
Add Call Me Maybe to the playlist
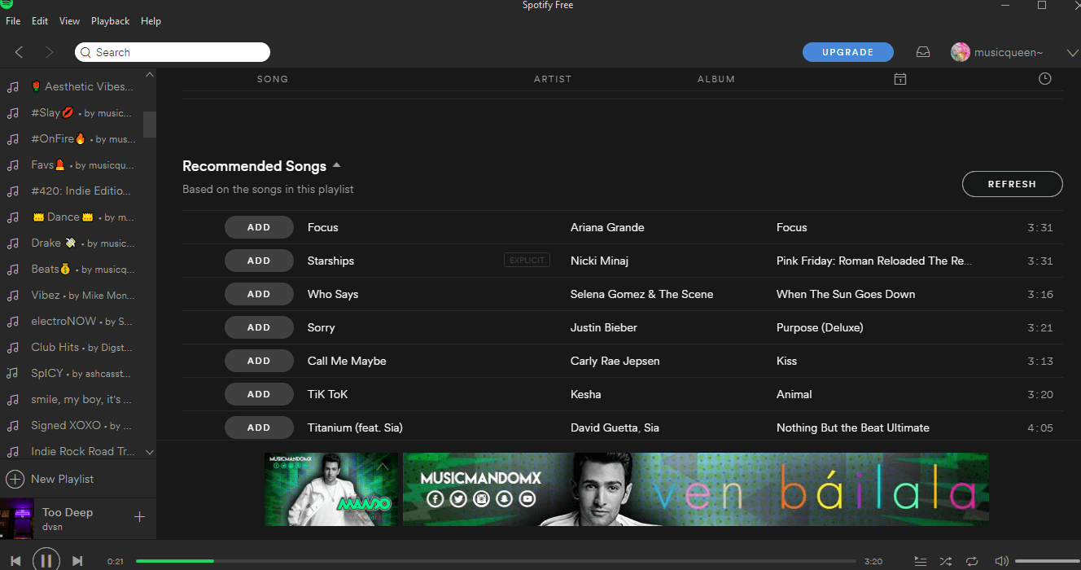(x=259, y=361)
